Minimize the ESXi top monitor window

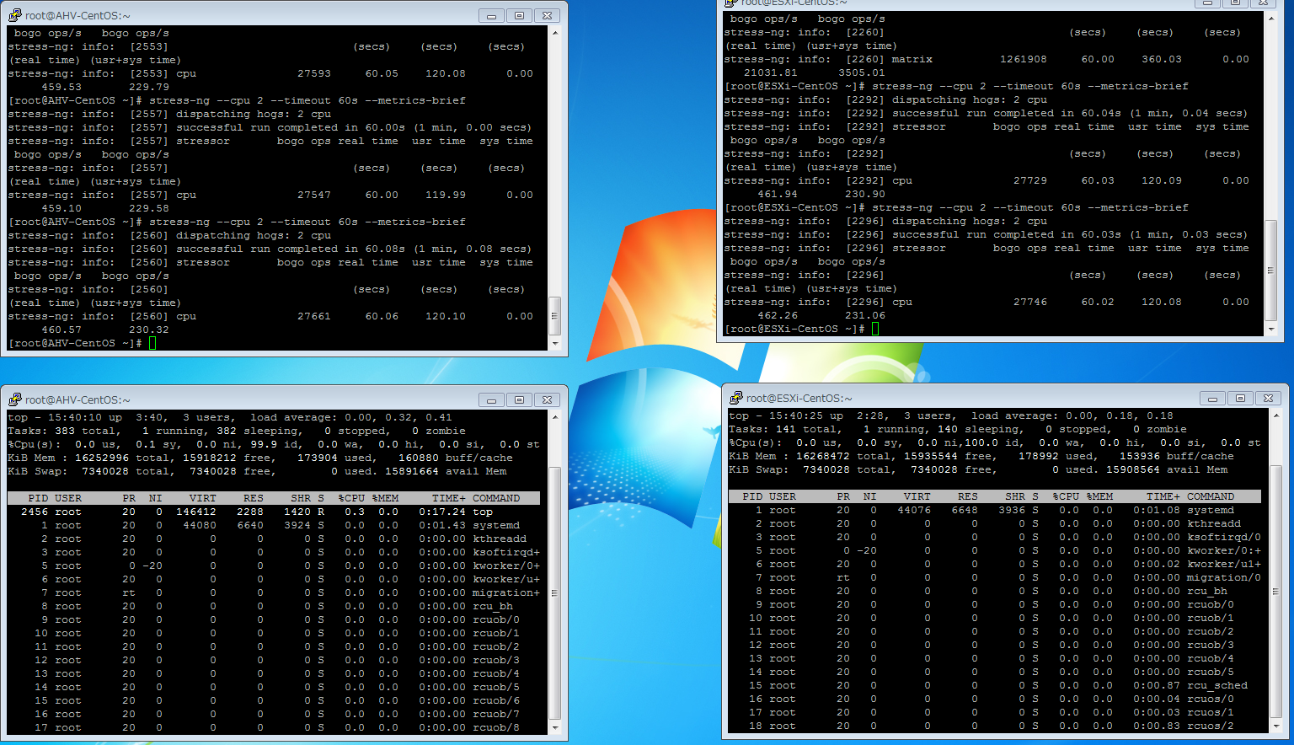[x=1212, y=398]
